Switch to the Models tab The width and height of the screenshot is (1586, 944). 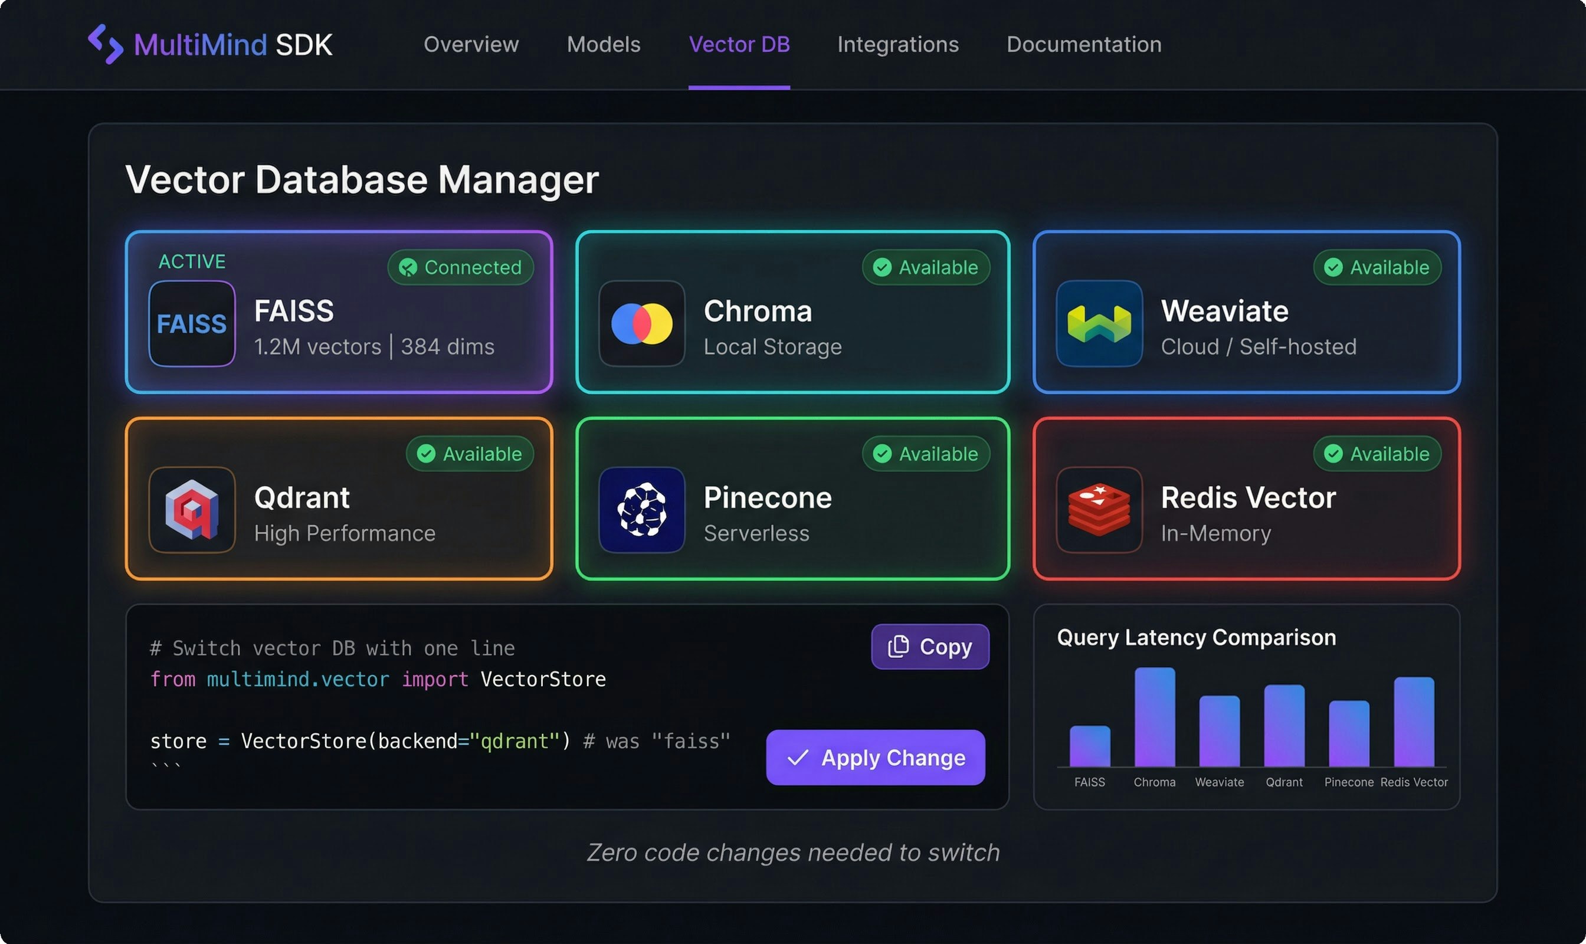(603, 44)
